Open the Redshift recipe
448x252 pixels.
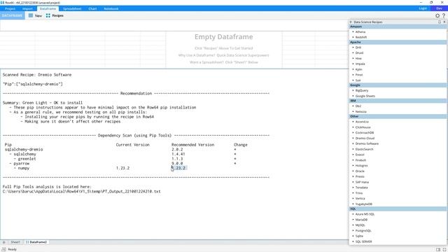361,37
